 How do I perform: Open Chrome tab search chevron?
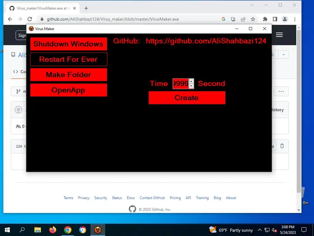[x=252, y=5]
